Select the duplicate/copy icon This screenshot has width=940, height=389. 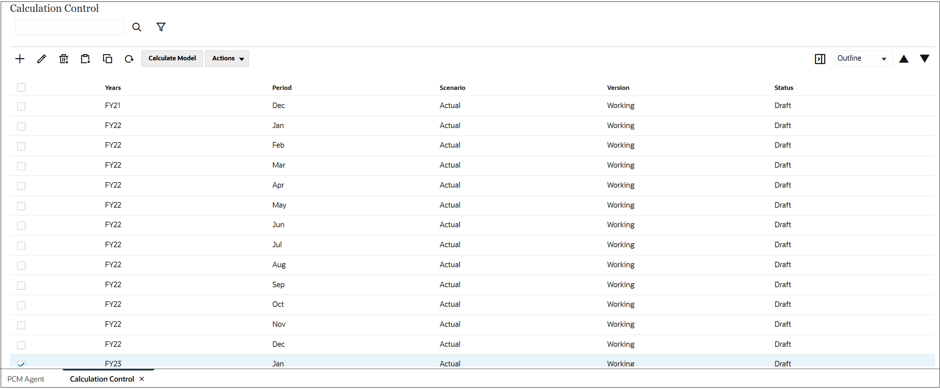tap(107, 58)
